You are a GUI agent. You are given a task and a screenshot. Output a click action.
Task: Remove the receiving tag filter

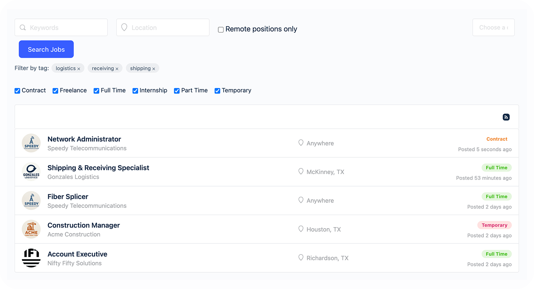tap(117, 69)
